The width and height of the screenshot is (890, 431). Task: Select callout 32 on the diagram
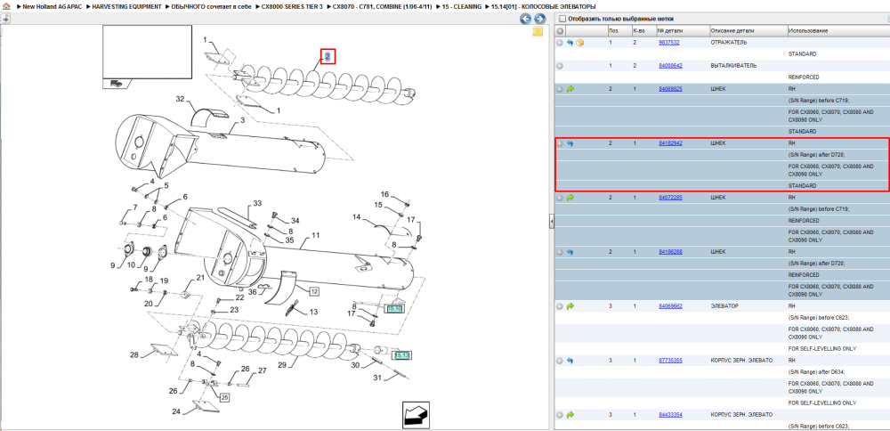click(x=181, y=99)
